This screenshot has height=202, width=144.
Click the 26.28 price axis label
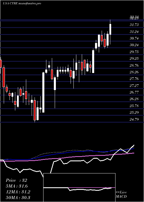134,99
